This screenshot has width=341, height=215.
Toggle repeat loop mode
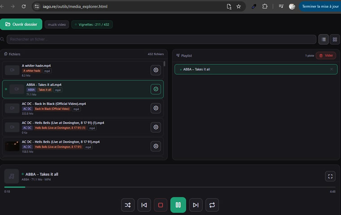pos(212,205)
